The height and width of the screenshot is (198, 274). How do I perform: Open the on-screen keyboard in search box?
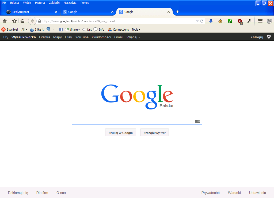coord(198,121)
